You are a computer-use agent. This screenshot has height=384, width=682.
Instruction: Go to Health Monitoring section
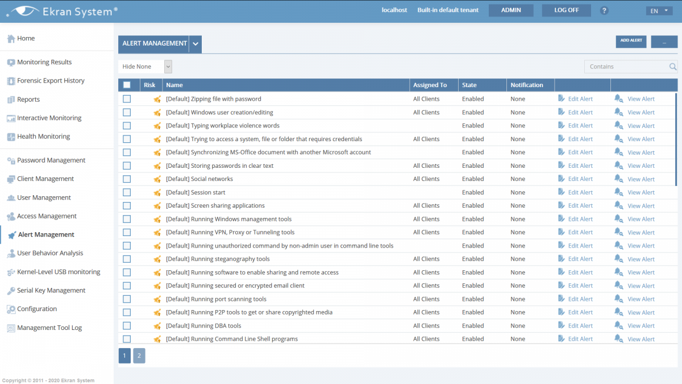coord(43,137)
